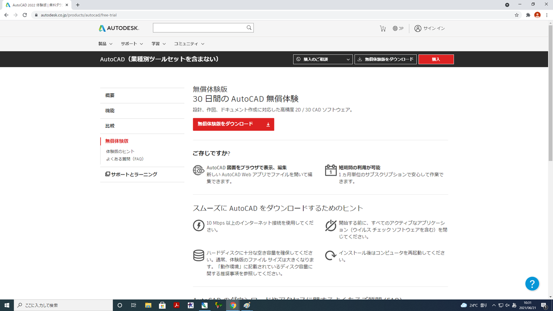Click the large red 無償体験版をダウンロード button
553x311 pixels.
[233, 124]
